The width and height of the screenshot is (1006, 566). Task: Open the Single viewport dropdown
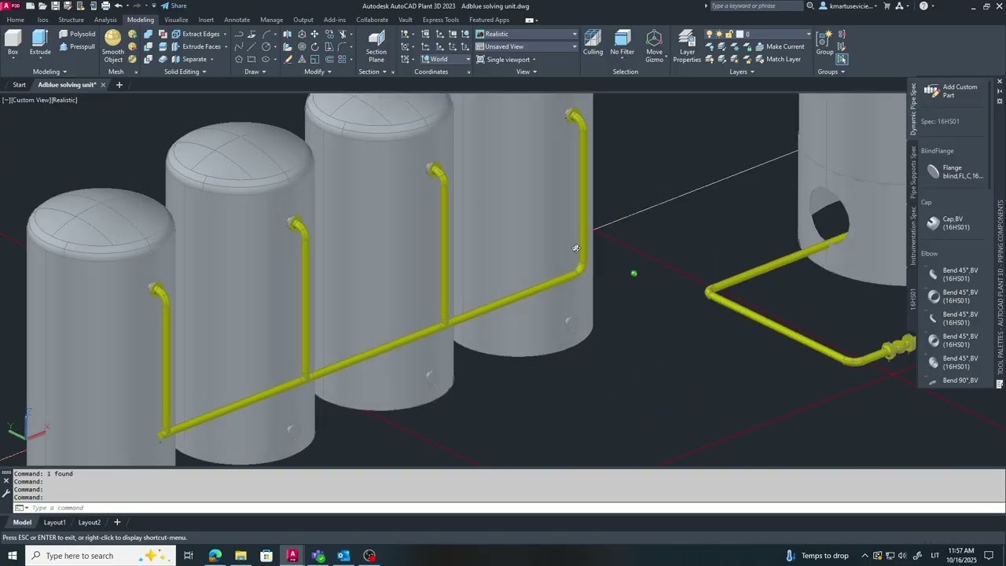(506, 59)
